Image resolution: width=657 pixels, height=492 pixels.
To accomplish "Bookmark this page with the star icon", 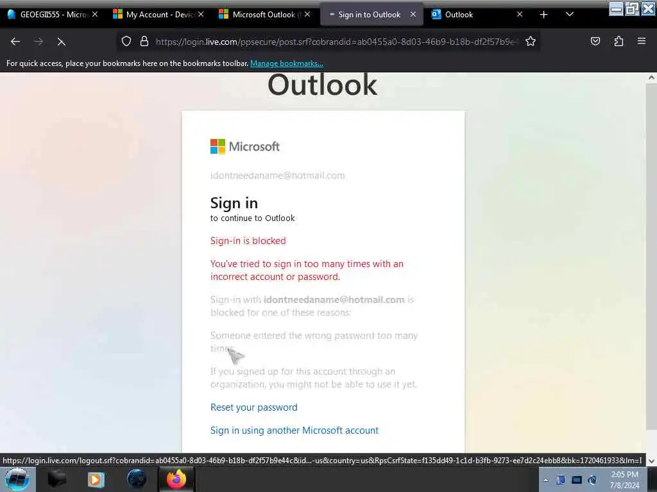I will point(531,42).
